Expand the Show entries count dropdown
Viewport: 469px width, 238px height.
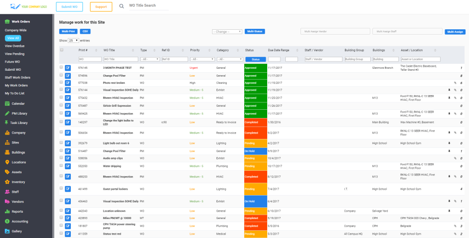click(74, 40)
